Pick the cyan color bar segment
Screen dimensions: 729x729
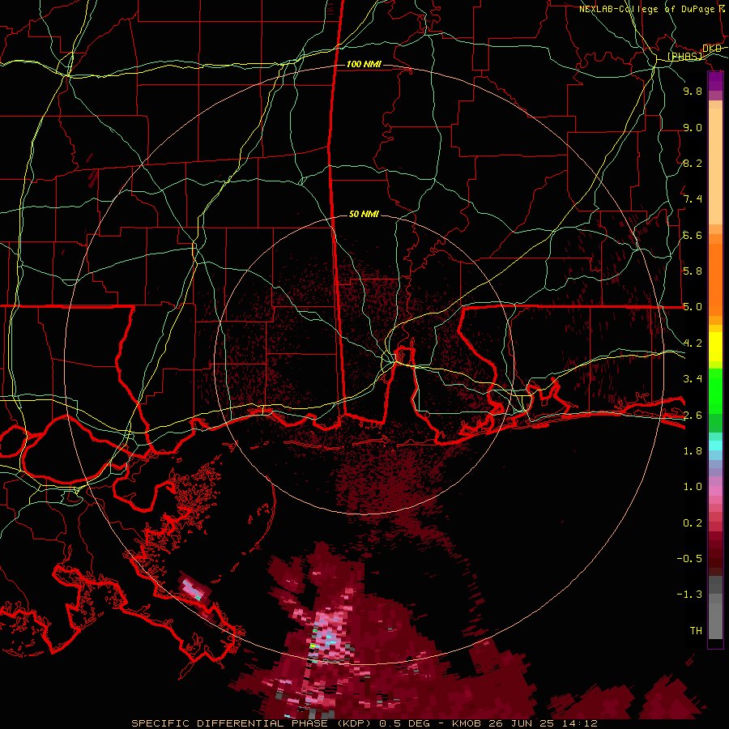(715, 446)
